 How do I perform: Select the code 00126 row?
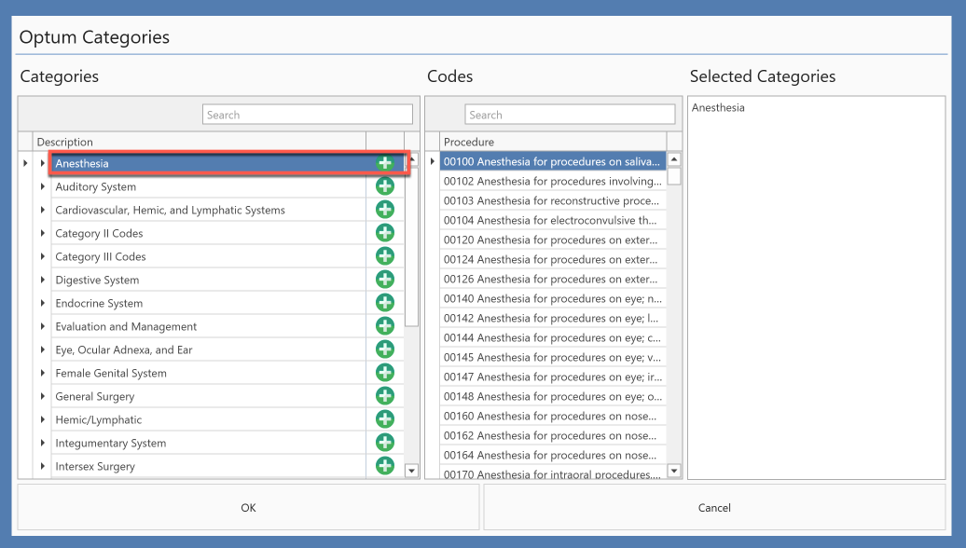point(553,279)
